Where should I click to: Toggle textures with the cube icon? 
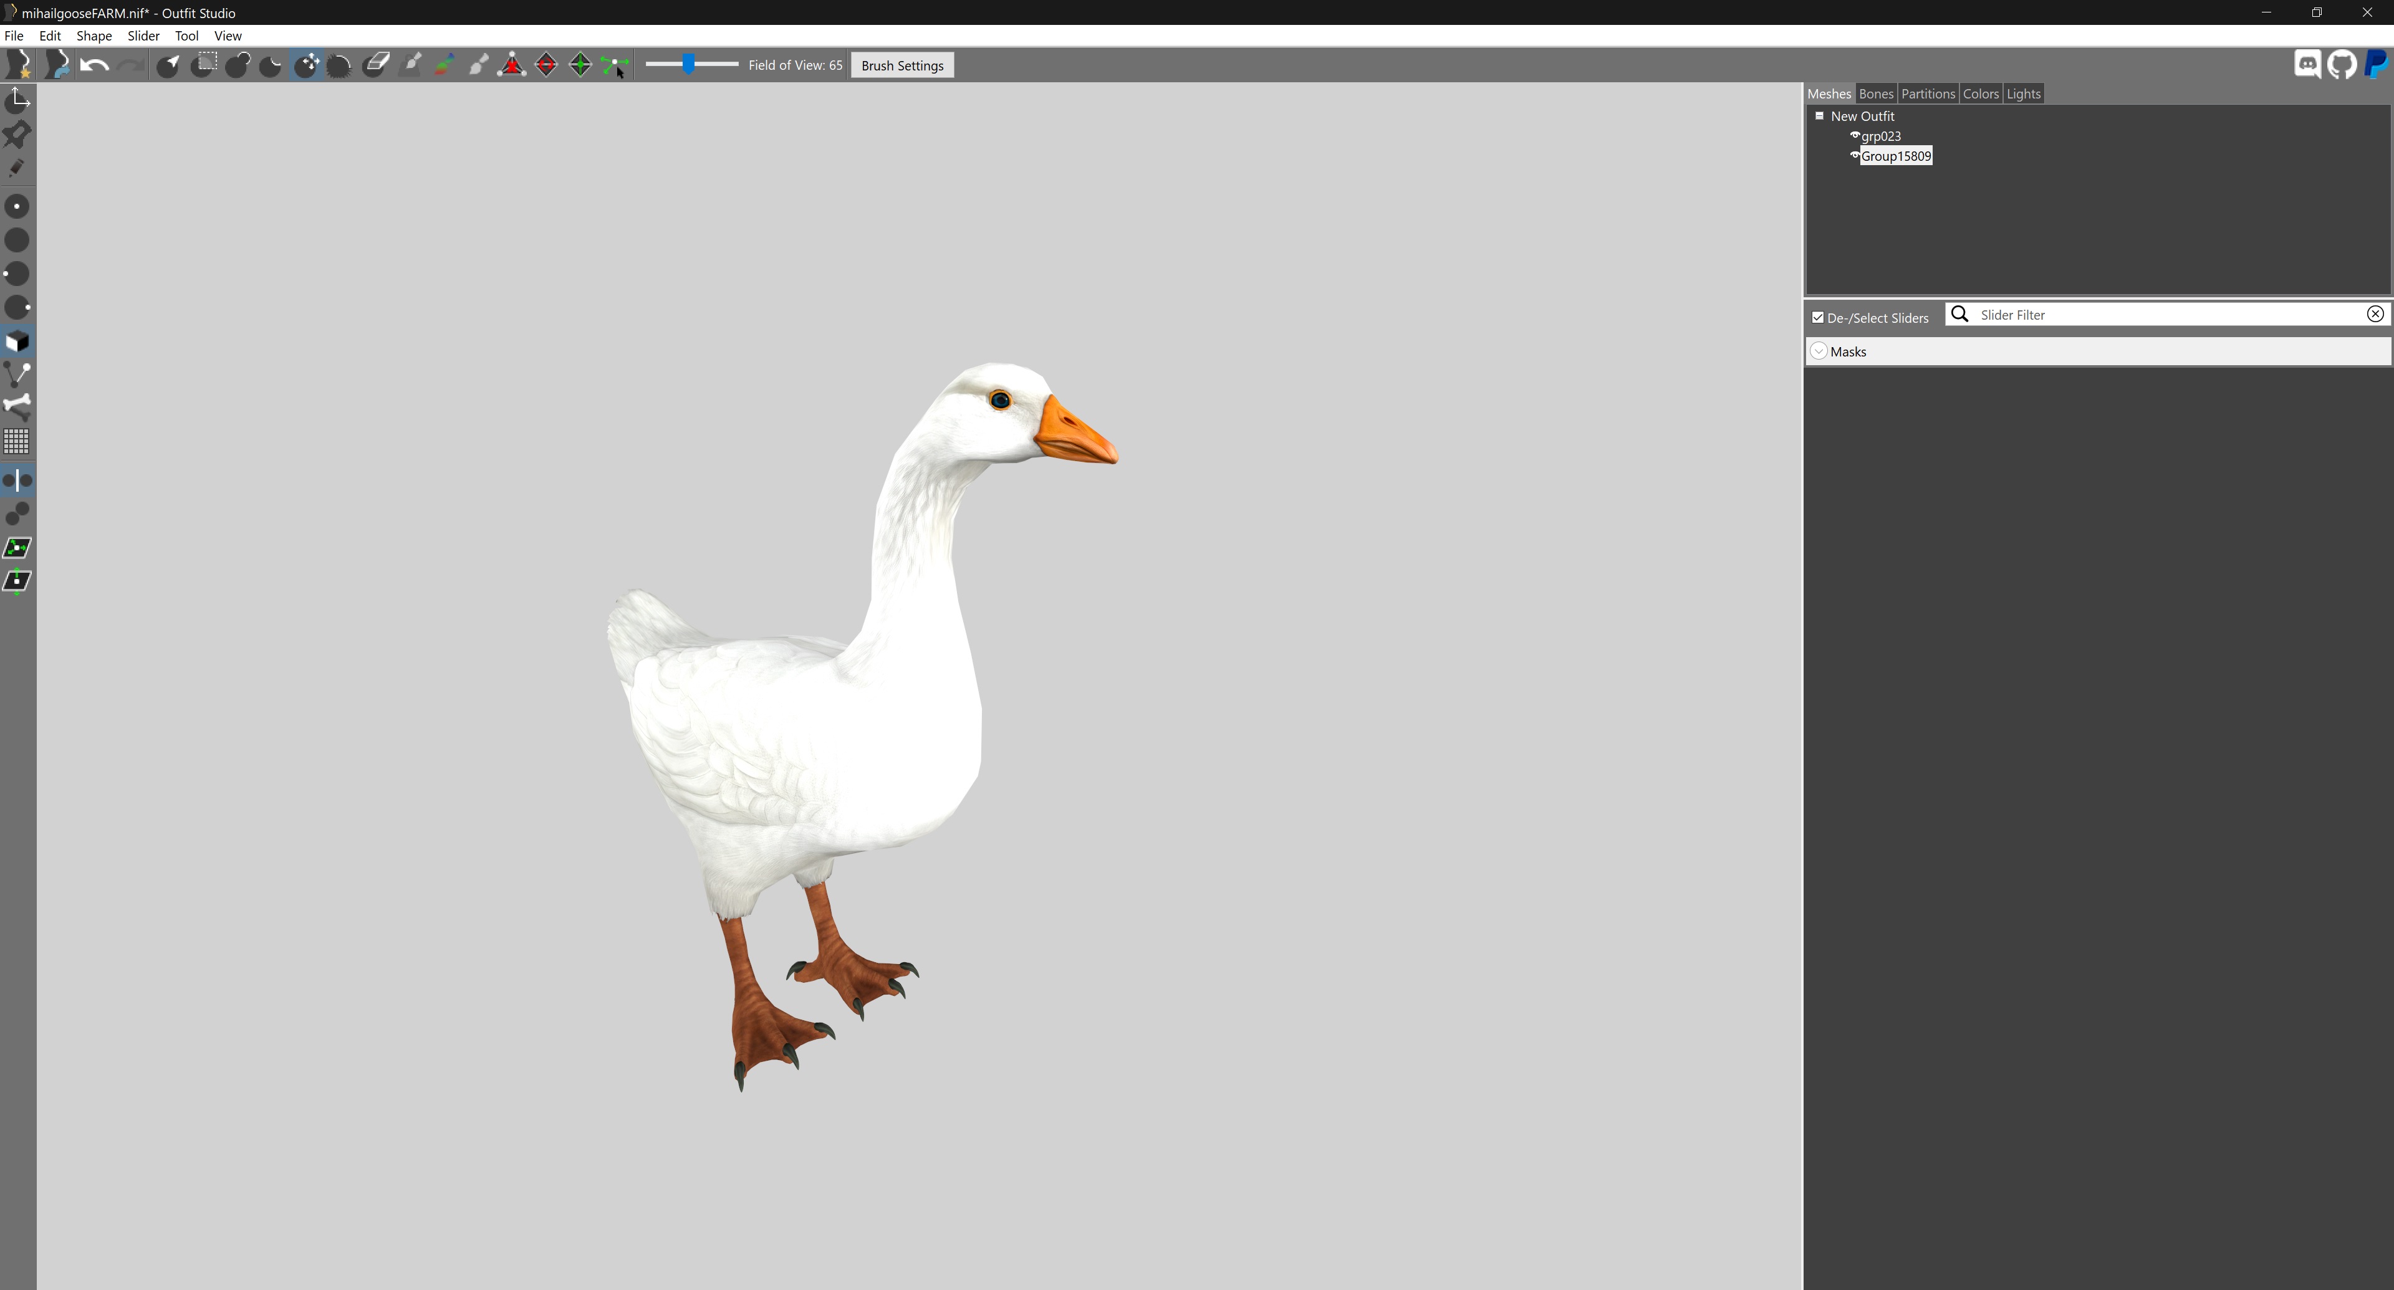coord(17,342)
